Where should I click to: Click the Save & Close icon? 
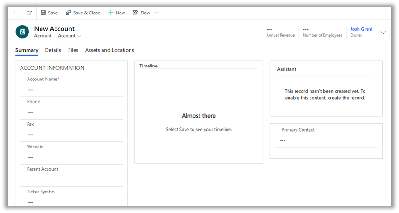[68, 13]
